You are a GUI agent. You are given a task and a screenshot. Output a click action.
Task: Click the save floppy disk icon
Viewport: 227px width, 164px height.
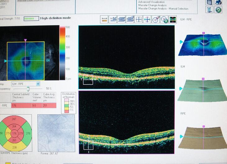[210, 2]
